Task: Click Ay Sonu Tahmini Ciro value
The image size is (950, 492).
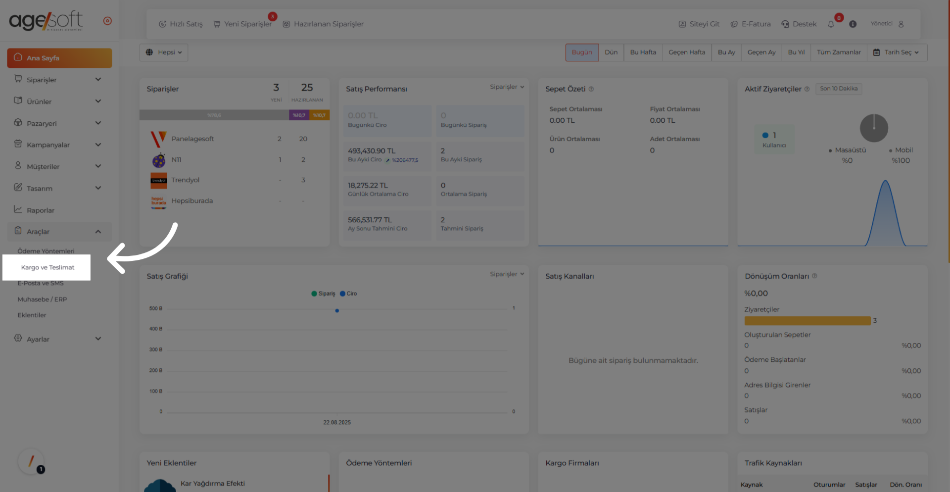Action: point(370,220)
